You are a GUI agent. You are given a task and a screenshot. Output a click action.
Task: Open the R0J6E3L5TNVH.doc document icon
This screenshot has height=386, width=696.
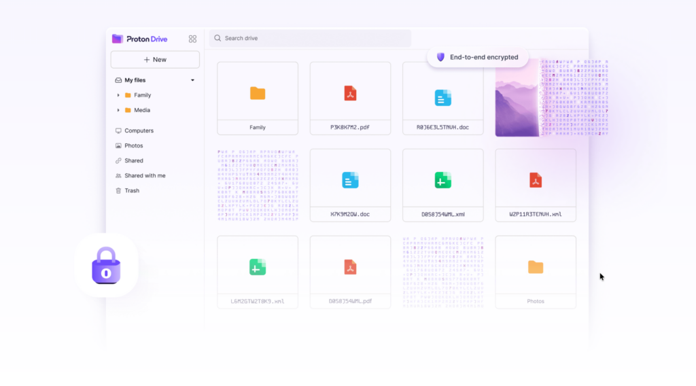click(442, 98)
